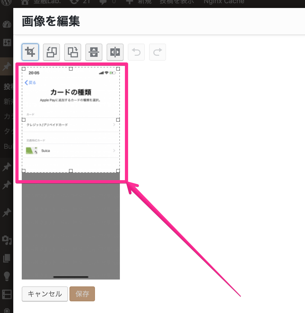
Task: Flip the image vertically
Action: (x=94, y=52)
